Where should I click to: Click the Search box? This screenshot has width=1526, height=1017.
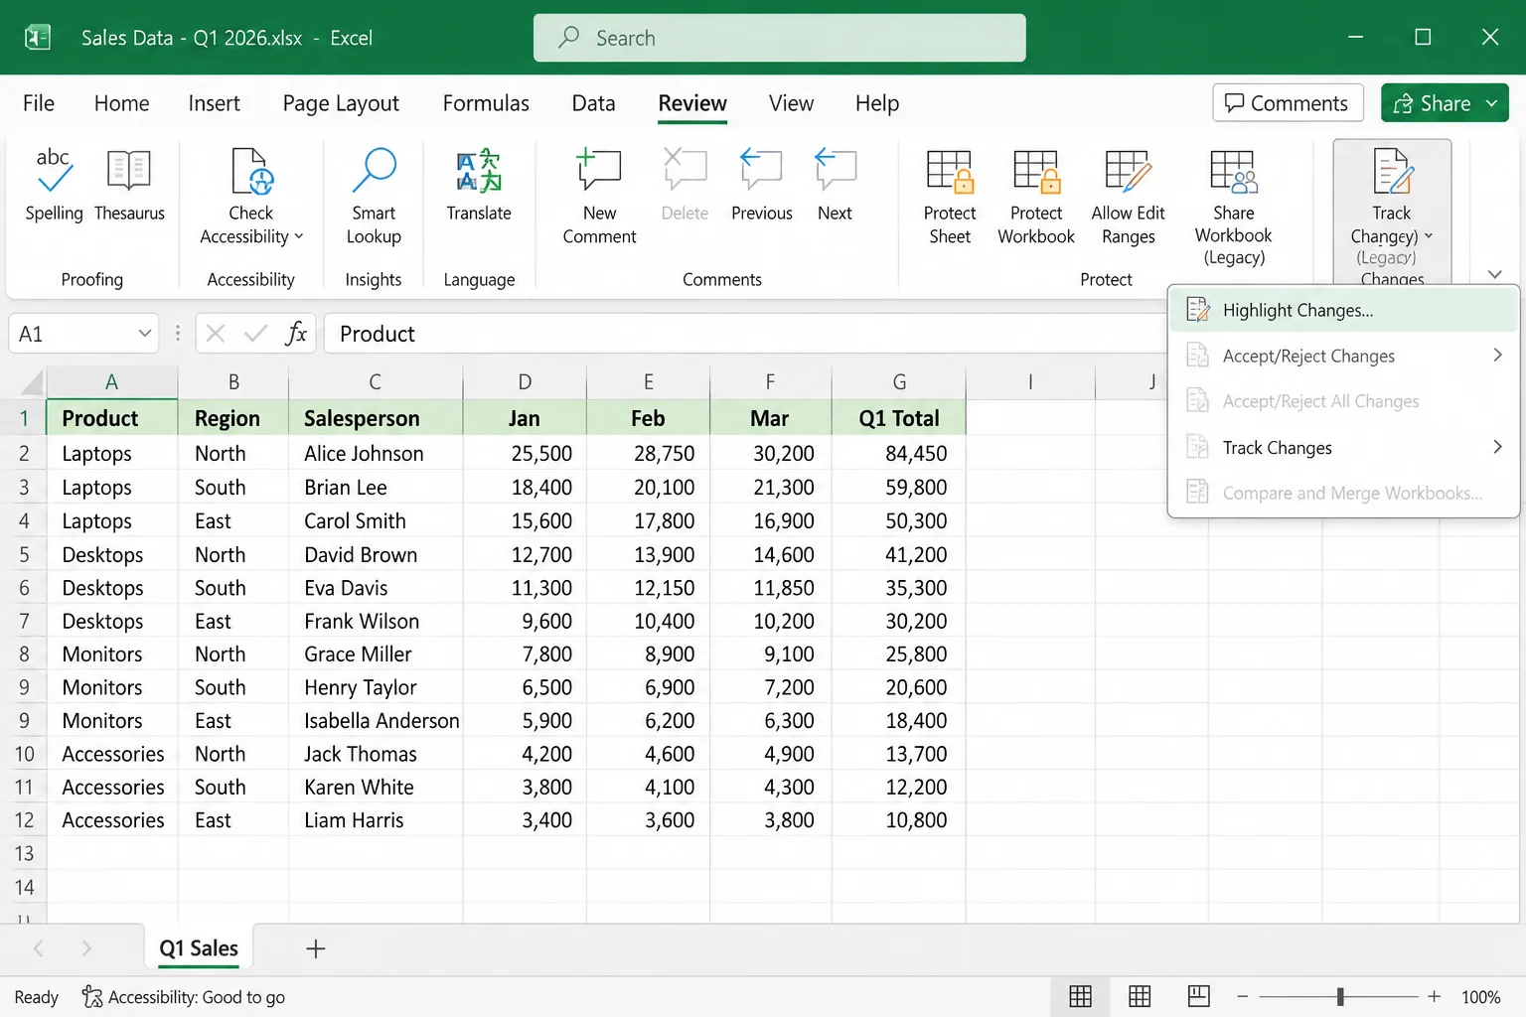[779, 38]
